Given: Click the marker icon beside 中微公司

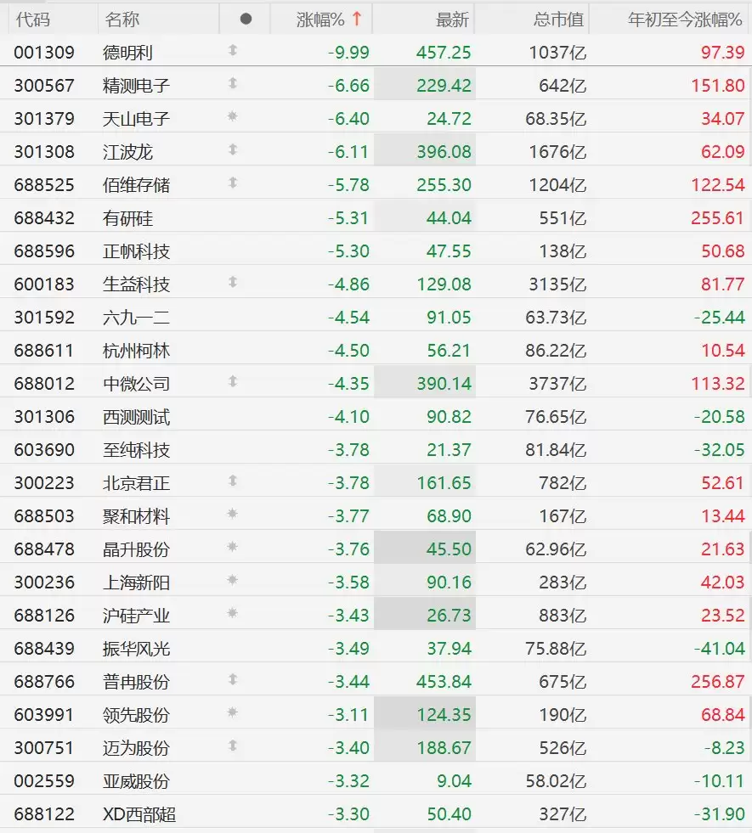Looking at the screenshot, I should pos(232,381).
